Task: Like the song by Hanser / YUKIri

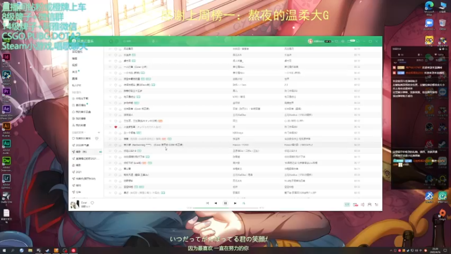Action: tap(116, 145)
